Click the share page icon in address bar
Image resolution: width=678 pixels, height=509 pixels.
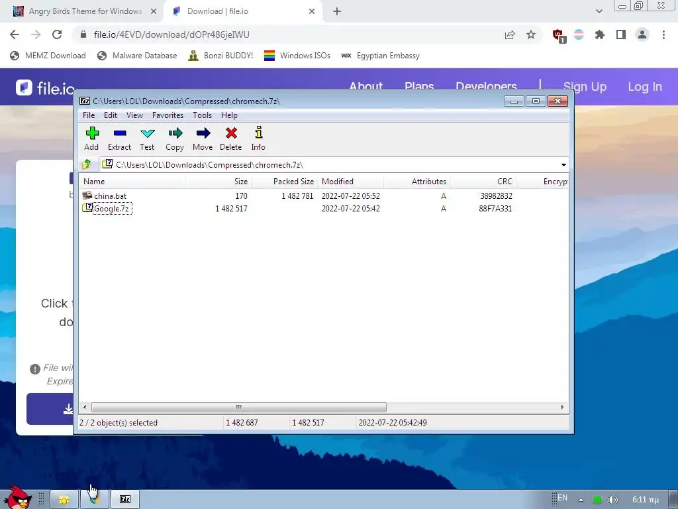pyautogui.click(x=510, y=34)
